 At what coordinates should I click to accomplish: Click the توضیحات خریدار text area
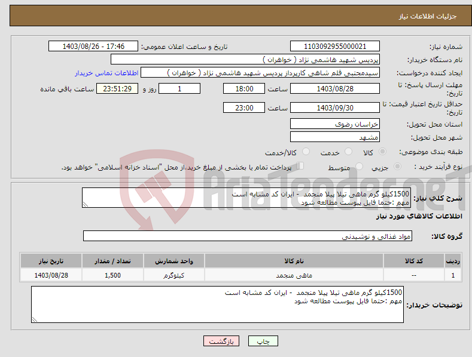tap(217, 304)
